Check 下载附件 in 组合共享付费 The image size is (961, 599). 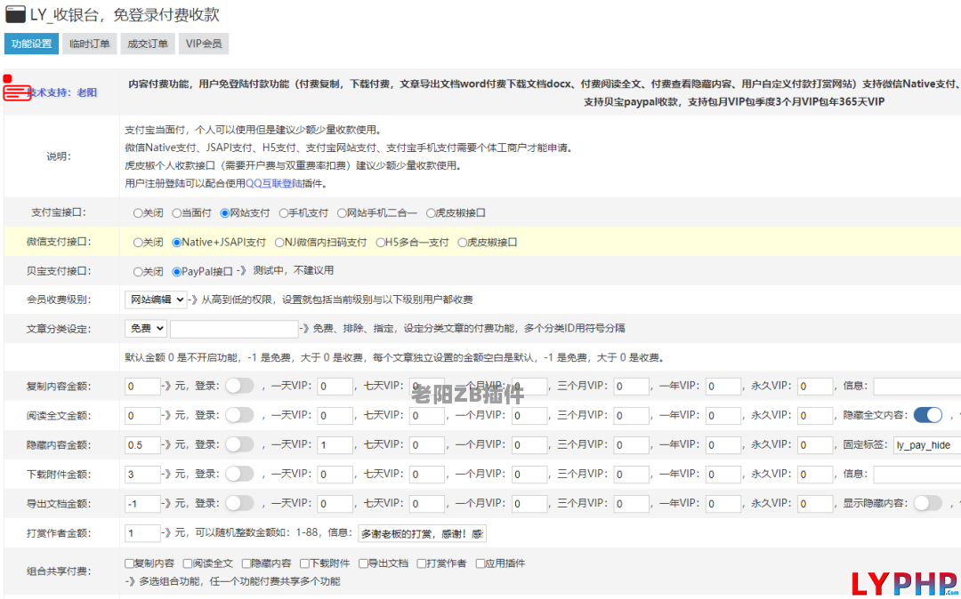[304, 563]
